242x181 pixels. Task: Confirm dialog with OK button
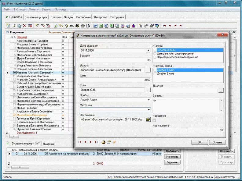(x=200, y=142)
